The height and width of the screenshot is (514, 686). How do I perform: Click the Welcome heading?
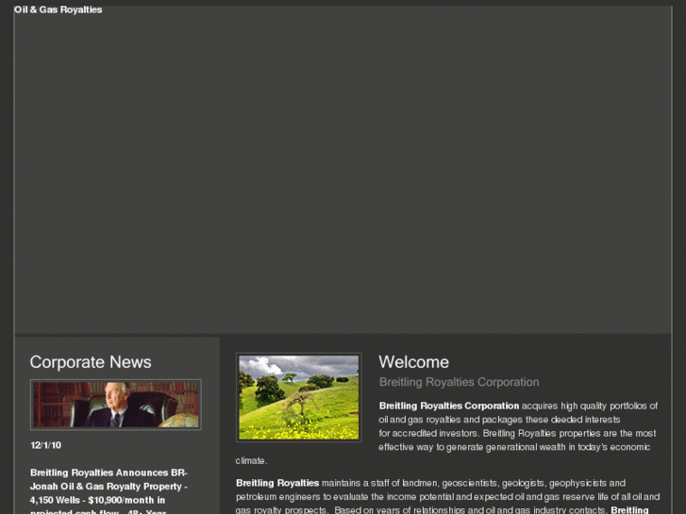pos(414,362)
